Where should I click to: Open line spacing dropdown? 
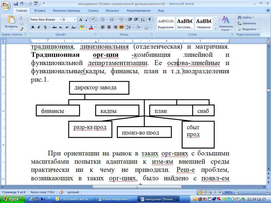point(129,27)
